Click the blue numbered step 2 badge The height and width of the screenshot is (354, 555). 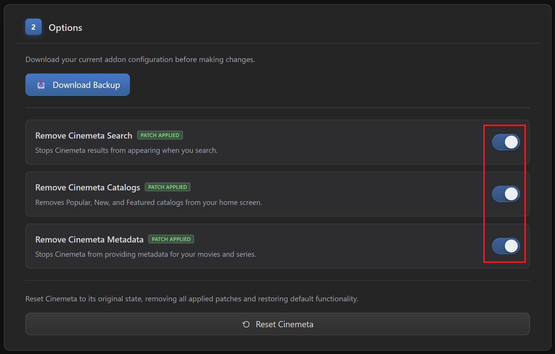(x=33, y=27)
